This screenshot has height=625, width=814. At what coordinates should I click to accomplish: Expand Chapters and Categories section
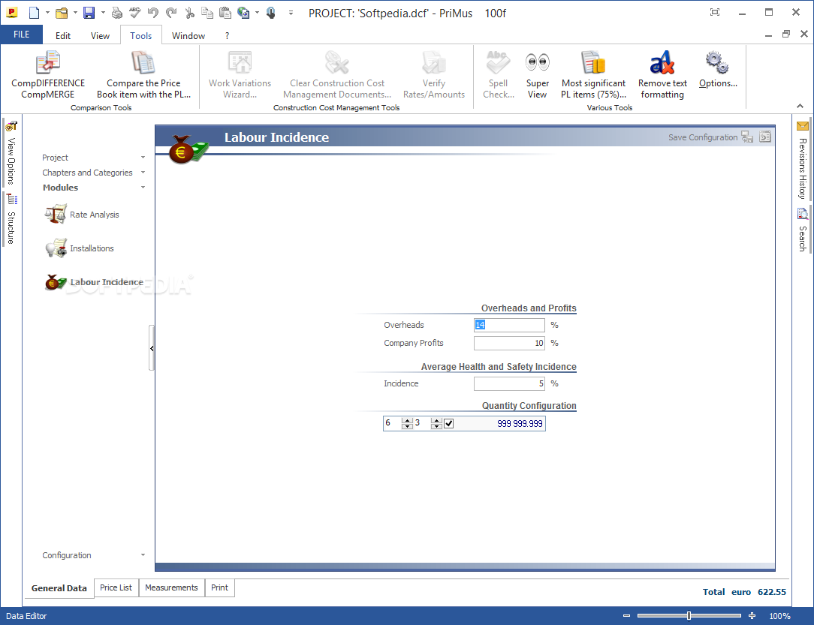93,173
